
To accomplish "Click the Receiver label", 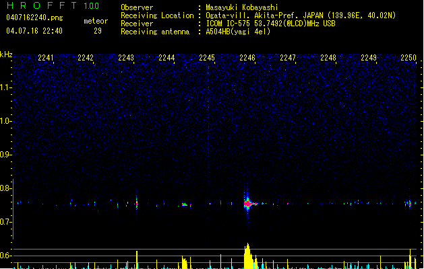I will pyautogui.click(x=137, y=24).
